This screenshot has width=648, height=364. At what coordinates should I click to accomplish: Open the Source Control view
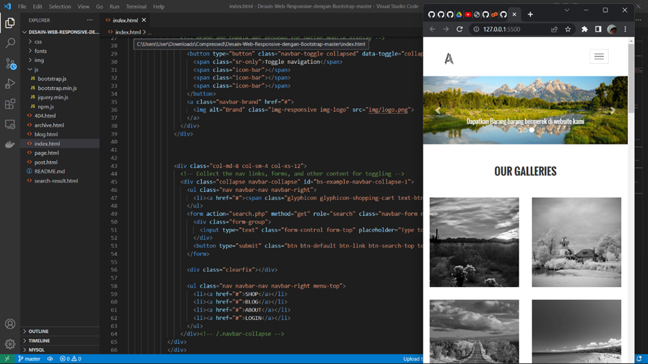tap(10, 63)
